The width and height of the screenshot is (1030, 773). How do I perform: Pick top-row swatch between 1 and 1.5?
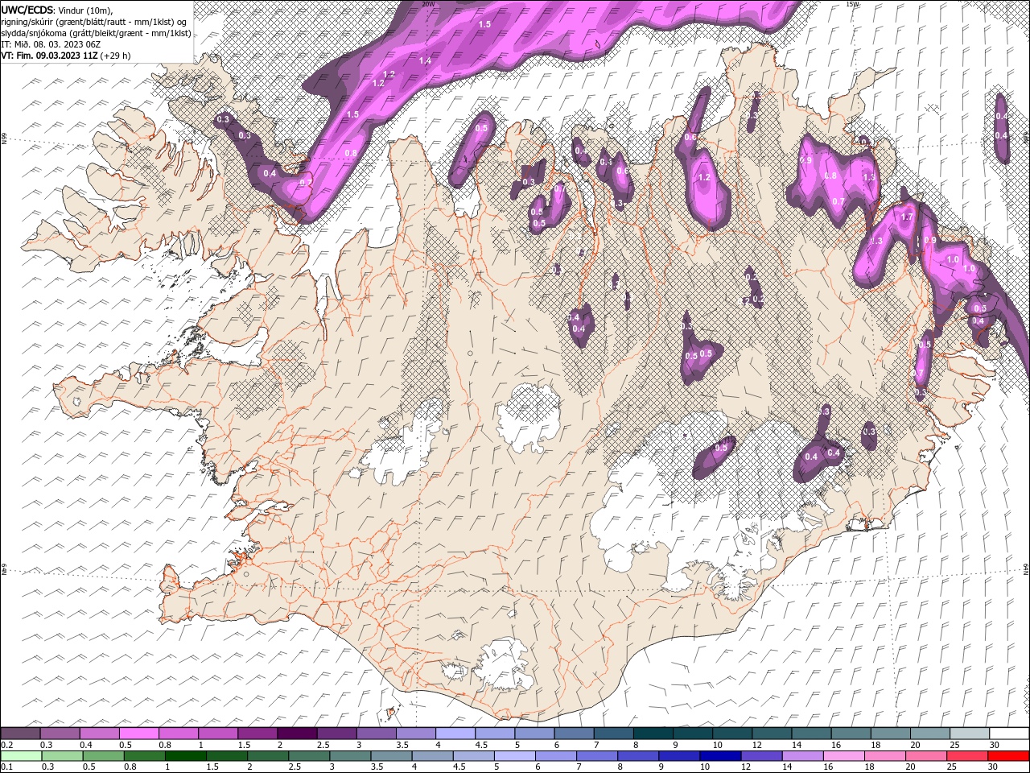click(219, 734)
